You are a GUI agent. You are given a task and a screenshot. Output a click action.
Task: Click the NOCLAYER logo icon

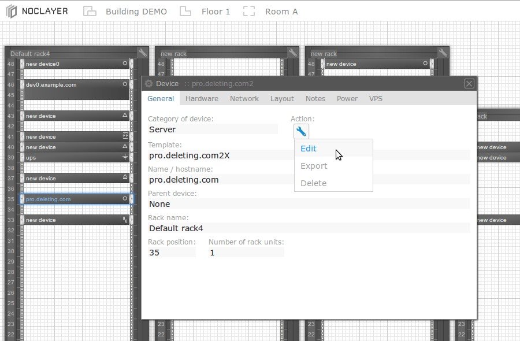click(x=11, y=12)
